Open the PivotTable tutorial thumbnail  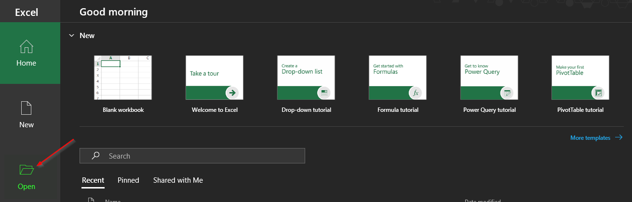580,78
